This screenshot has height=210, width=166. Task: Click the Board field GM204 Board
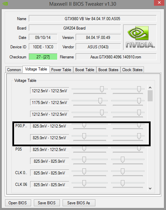point(75,28)
